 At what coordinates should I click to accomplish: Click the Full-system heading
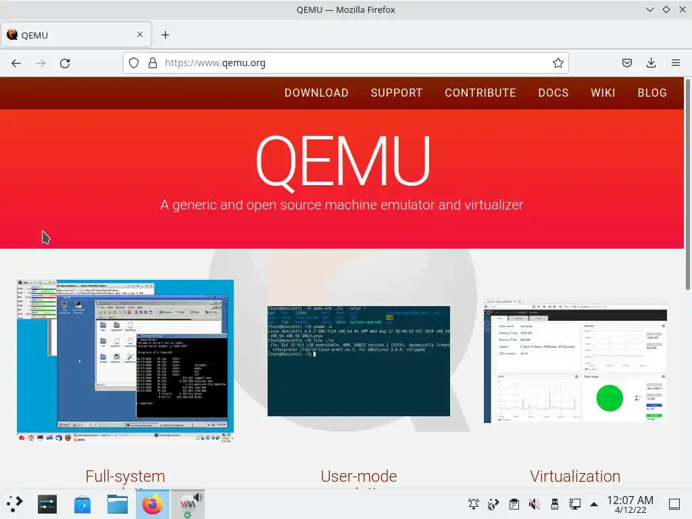(x=125, y=476)
